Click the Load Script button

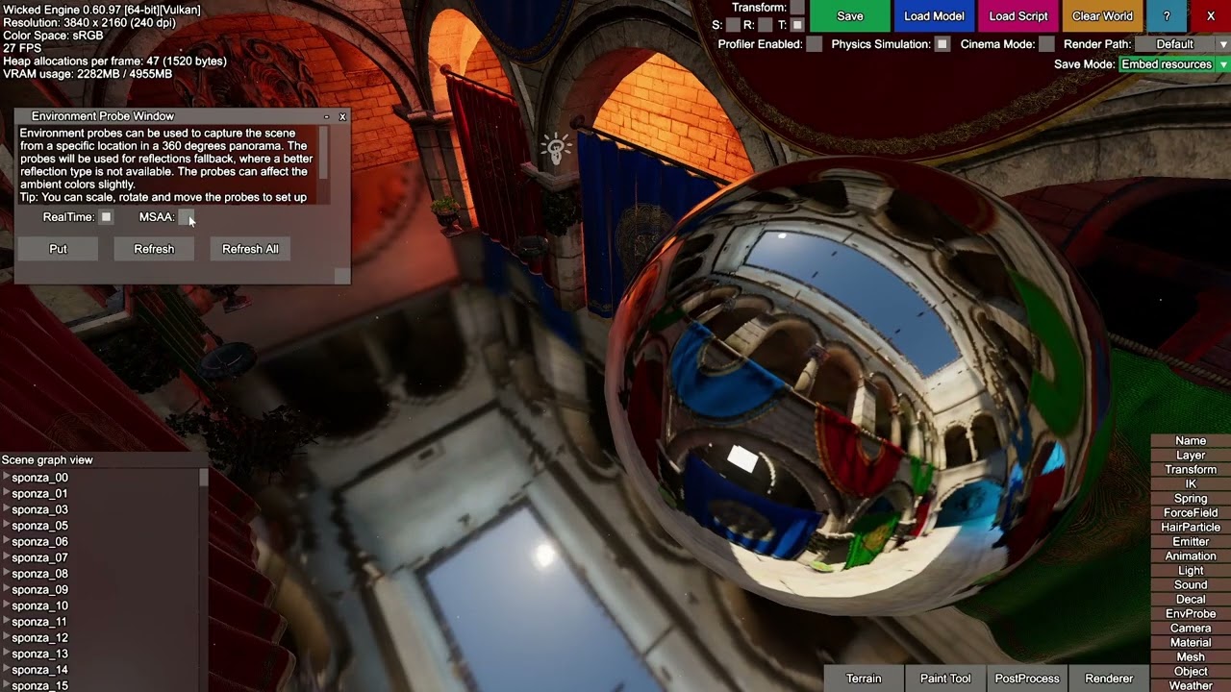point(1018,16)
